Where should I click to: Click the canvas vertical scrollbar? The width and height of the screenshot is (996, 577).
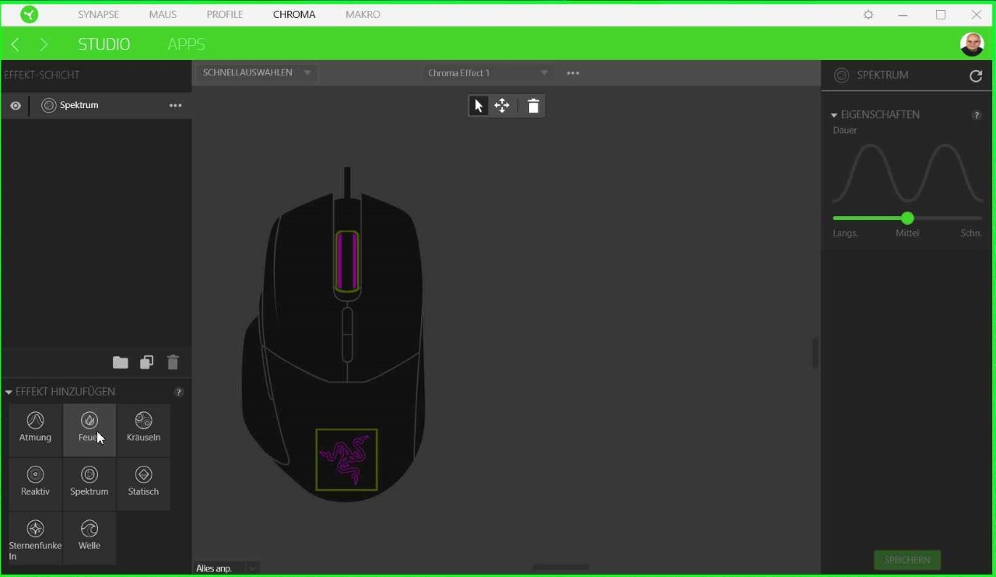point(815,353)
